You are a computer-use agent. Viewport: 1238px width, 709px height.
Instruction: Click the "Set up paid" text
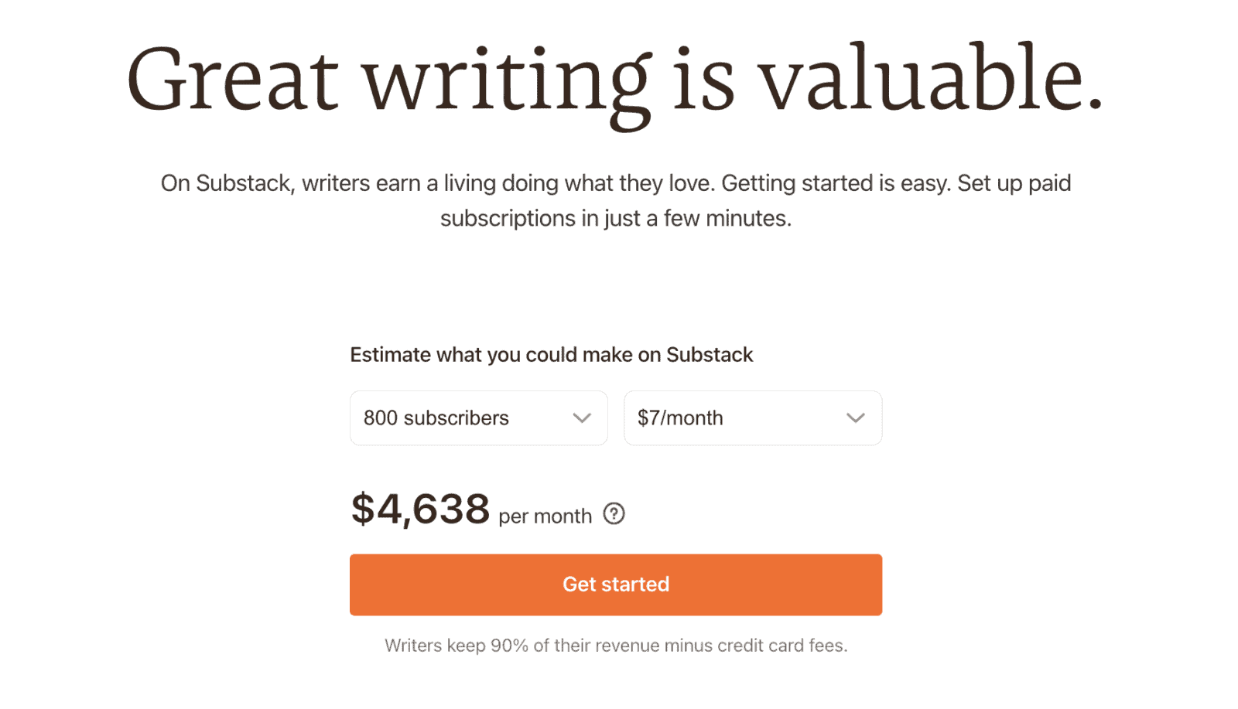(1014, 184)
